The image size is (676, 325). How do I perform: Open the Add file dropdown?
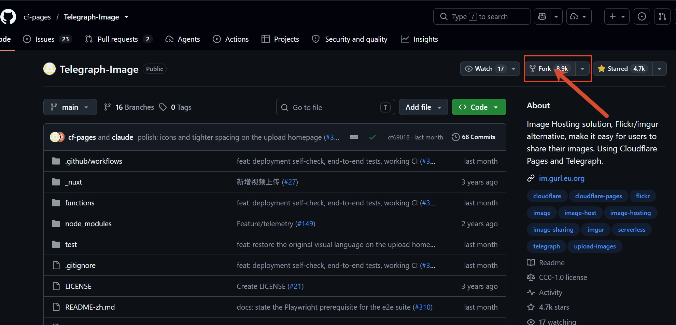click(423, 107)
